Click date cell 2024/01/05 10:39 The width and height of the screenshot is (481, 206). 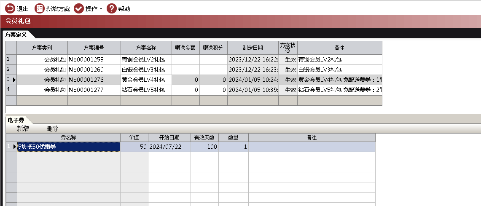coord(253,90)
